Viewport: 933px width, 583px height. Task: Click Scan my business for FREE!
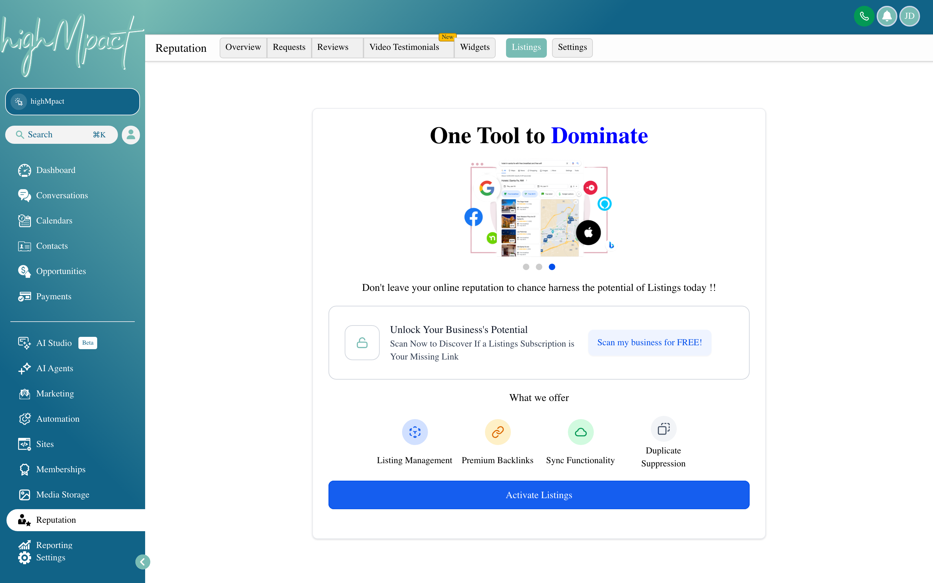(x=650, y=342)
